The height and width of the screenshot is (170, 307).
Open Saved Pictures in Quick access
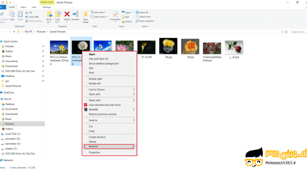point(13,86)
